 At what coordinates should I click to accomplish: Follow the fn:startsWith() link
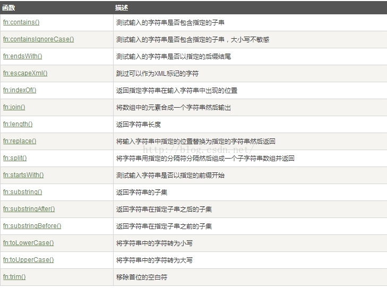point(23,175)
